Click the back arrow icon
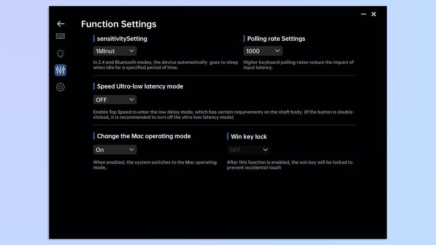The height and width of the screenshot is (245, 436). [61, 24]
